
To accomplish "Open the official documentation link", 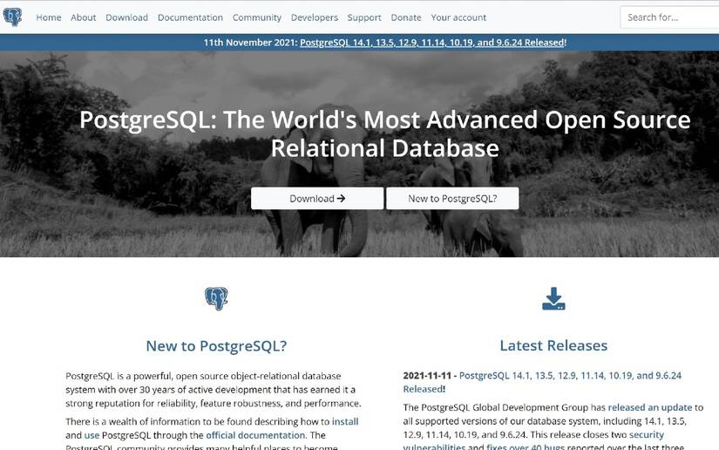I will (255, 435).
